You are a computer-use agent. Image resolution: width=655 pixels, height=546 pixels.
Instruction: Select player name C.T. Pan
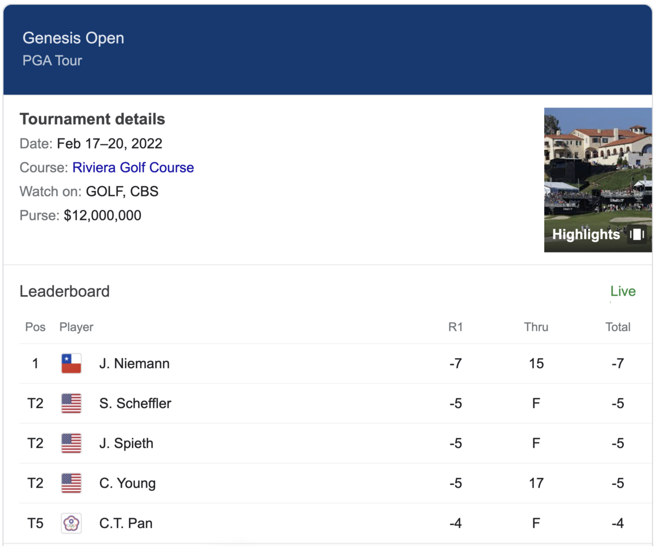pyautogui.click(x=126, y=524)
